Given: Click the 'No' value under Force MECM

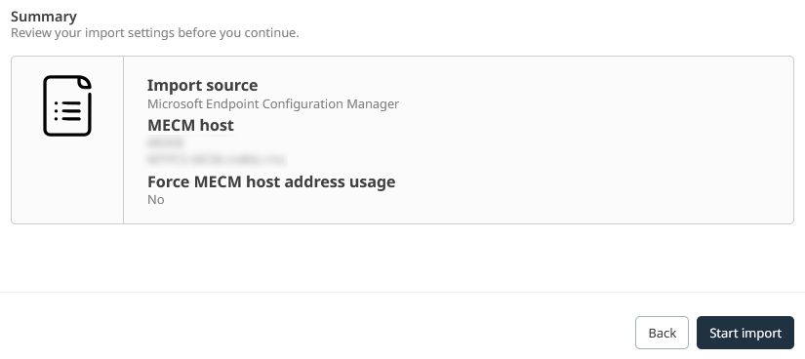Looking at the screenshot, I should pos(155,200).
